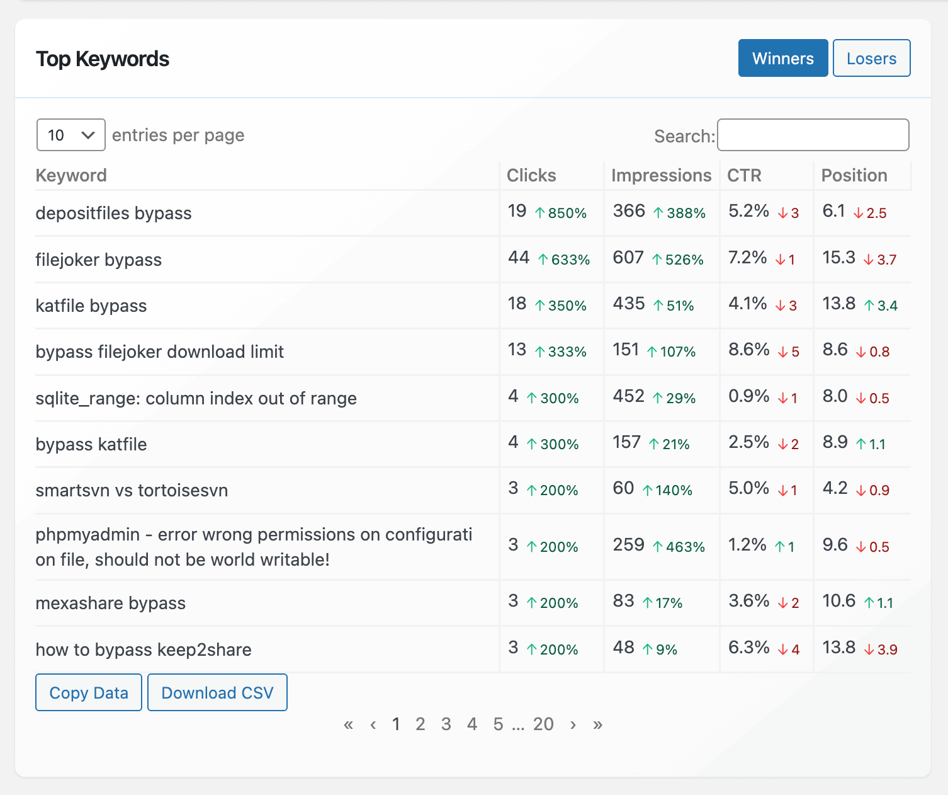Viewport: 948px width, 795px height.
Task: Open page 5 of the table
Action: tap(498, 724)
